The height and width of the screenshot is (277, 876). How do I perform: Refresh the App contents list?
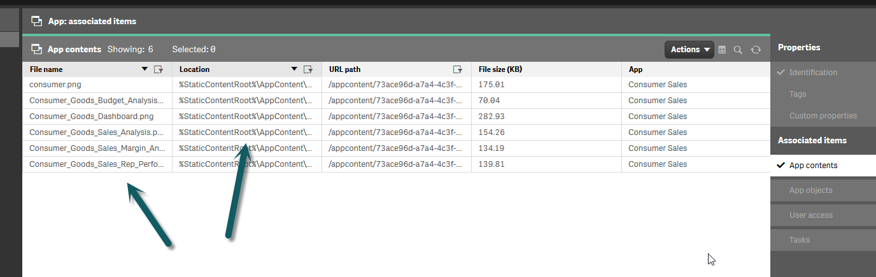756,50
